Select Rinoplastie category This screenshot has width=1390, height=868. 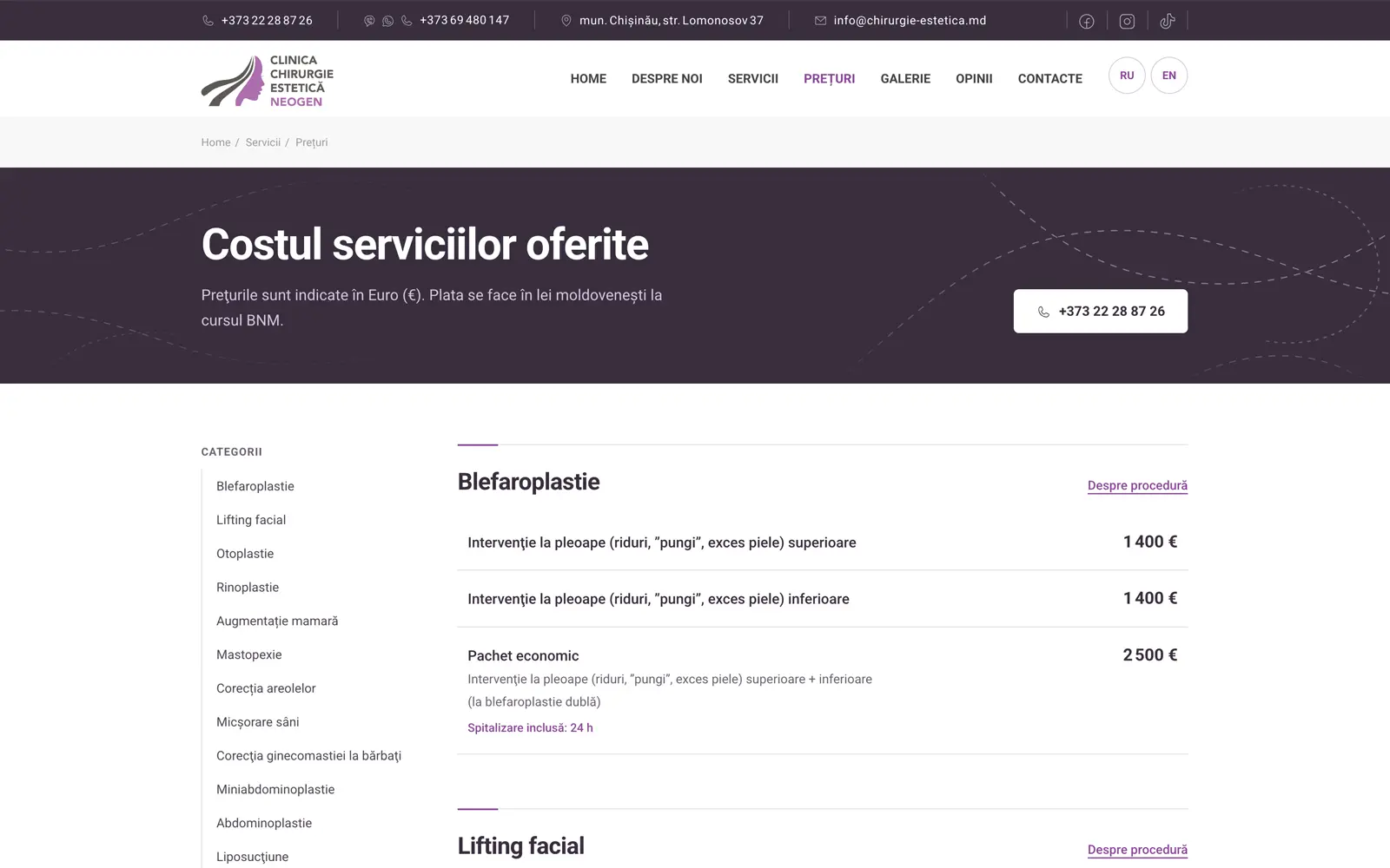point(248,588)
